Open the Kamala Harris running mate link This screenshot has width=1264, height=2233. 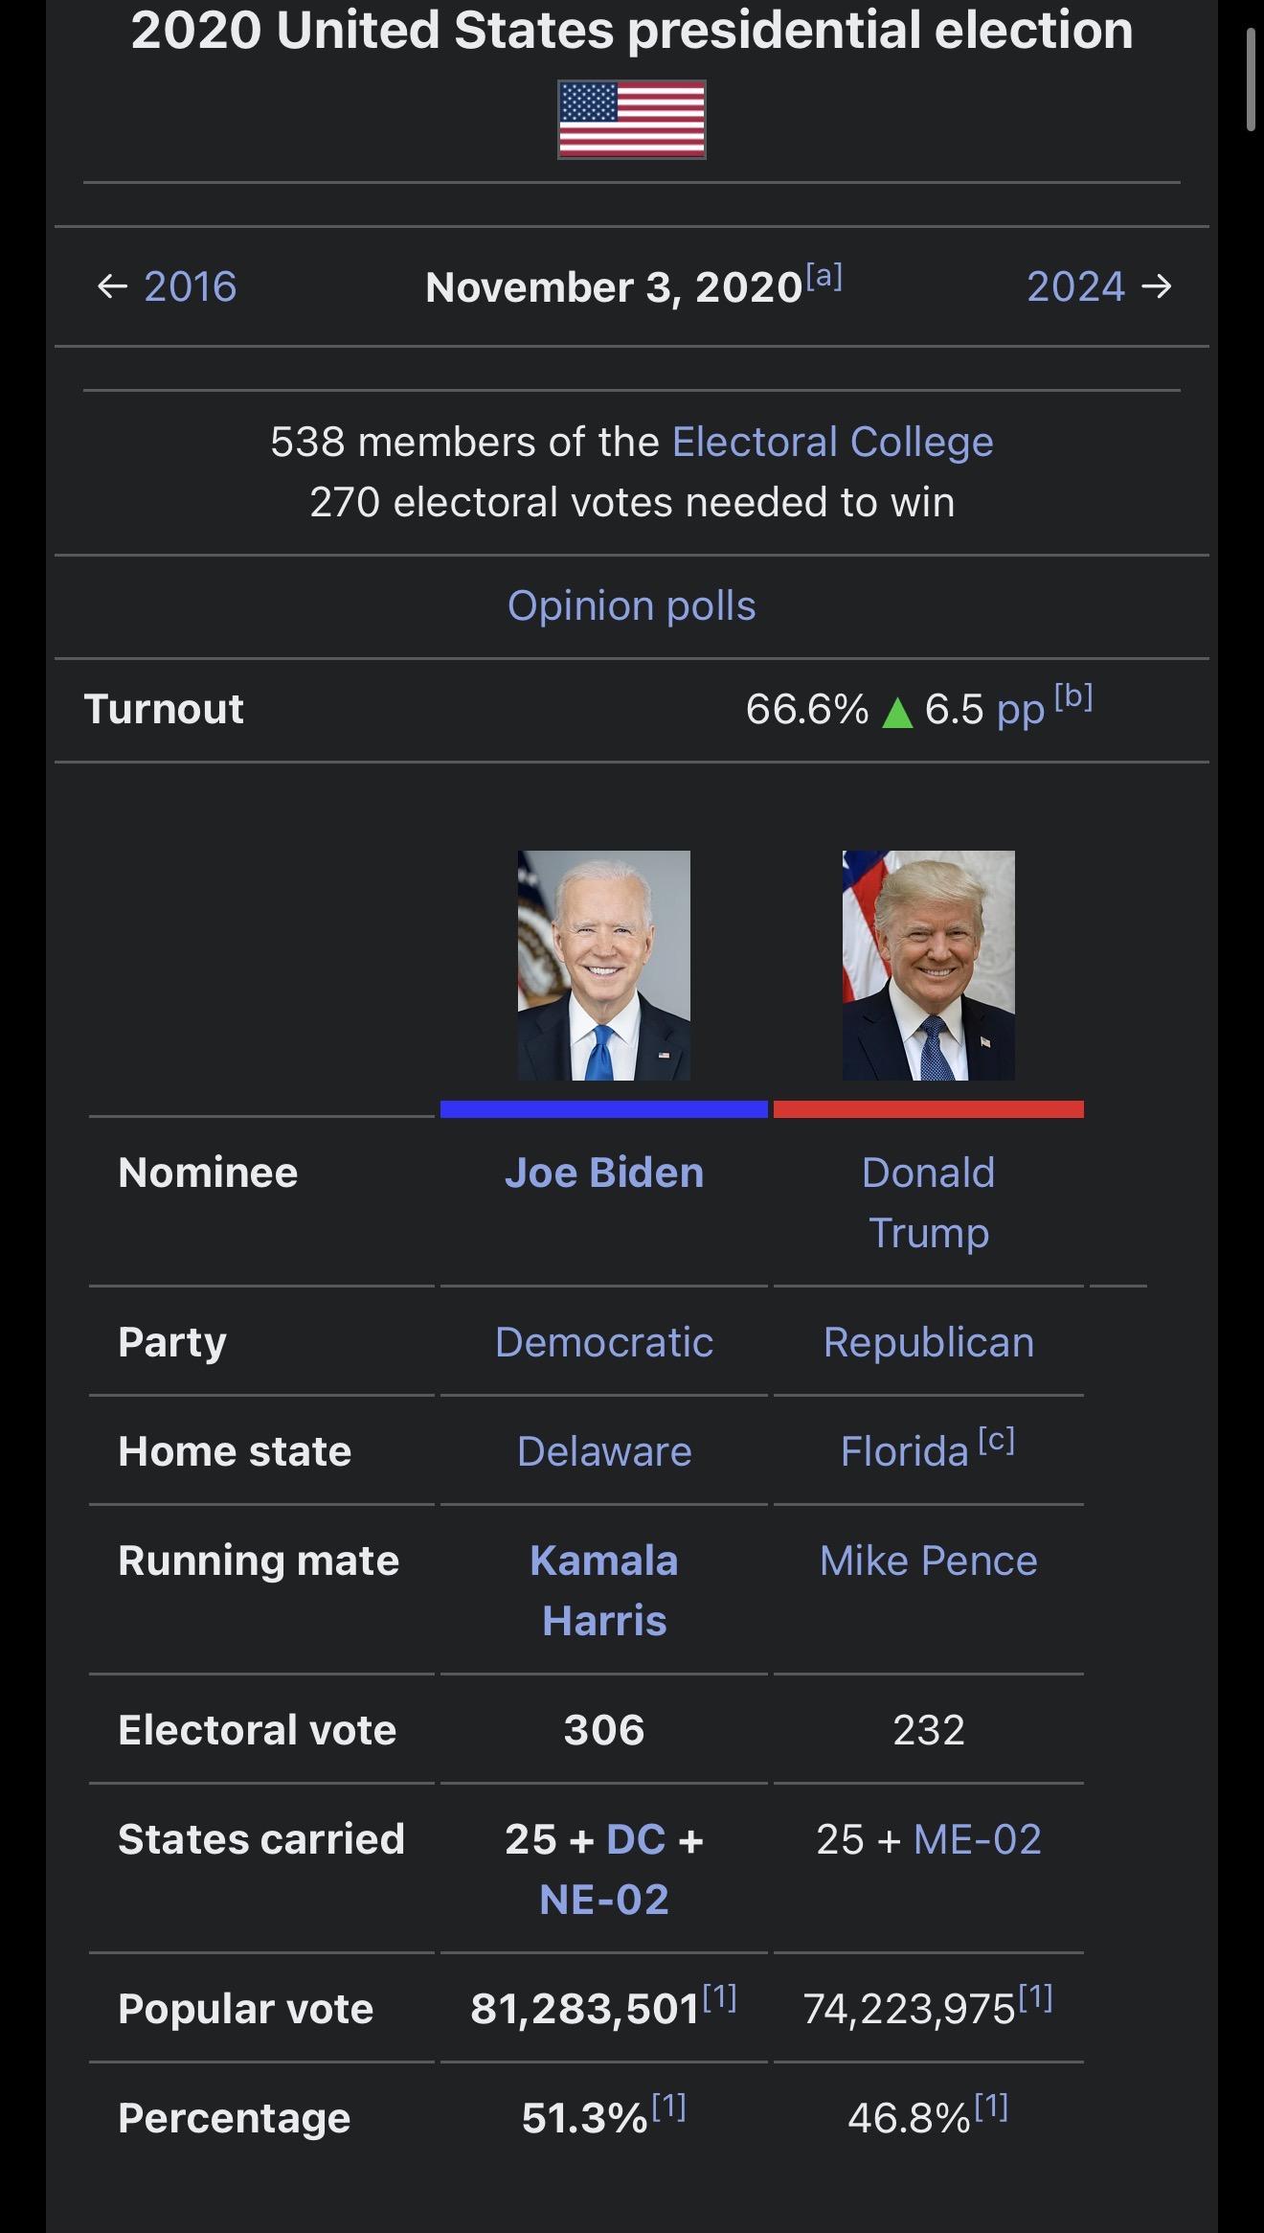tap(604, 1590)
